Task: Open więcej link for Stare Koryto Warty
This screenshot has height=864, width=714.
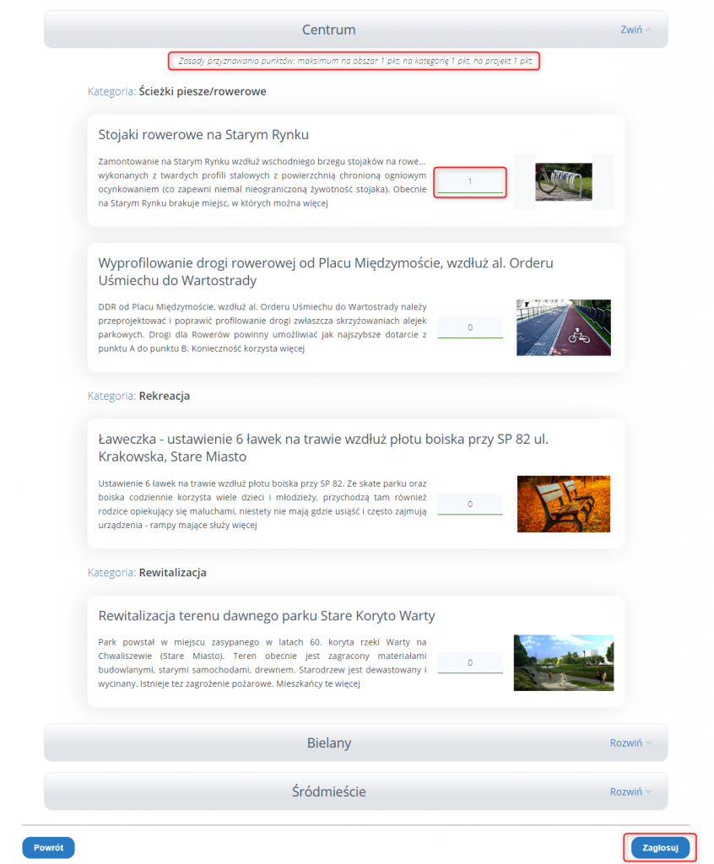Action: pyautogui.click(x=348, y=683)
